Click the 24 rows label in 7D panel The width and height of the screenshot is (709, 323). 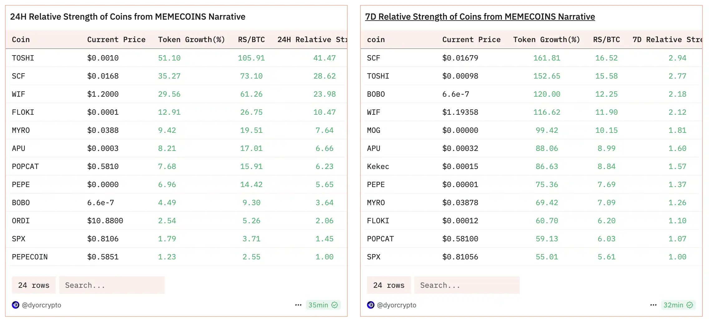389,285
